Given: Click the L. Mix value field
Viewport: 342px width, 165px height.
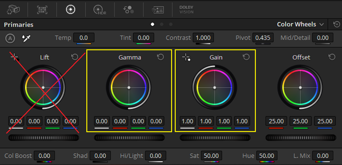Looking at the screenshot, I should (323, 156).
